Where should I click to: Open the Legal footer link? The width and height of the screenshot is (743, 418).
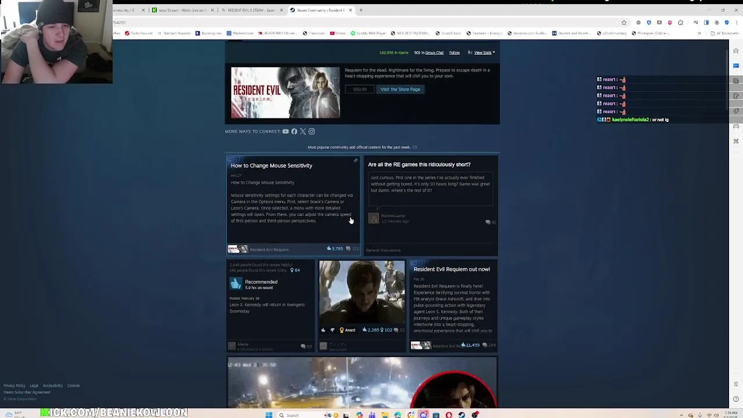[x=34, y=385]
